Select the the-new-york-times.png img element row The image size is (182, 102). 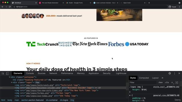tap(63, 90)
